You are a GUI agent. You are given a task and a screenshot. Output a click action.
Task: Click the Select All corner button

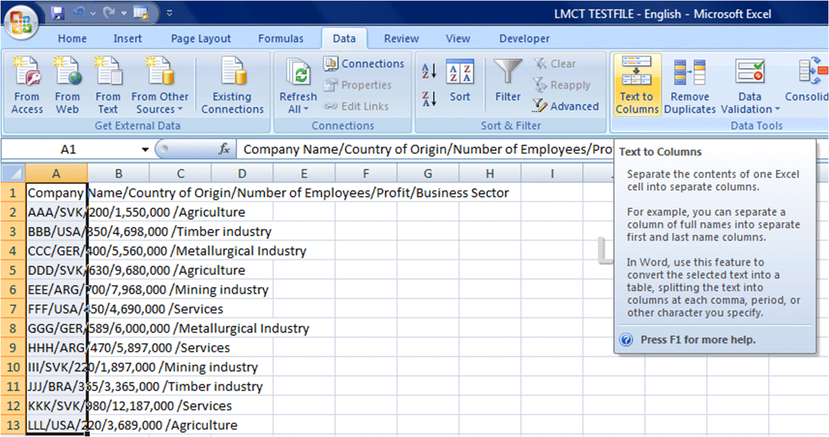(x=13, y=174)
